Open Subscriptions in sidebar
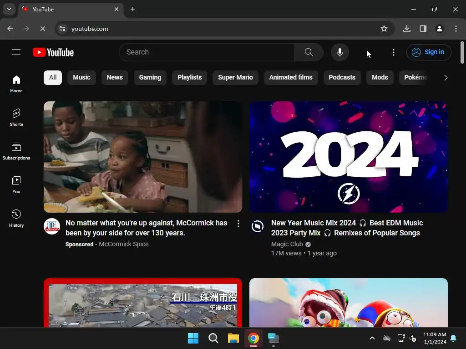Image resolution: width=466 pixels, height=349 pixels. 16,151
